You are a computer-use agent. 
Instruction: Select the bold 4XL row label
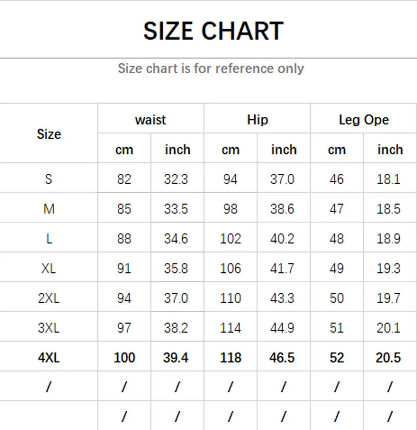pos(48,357)
